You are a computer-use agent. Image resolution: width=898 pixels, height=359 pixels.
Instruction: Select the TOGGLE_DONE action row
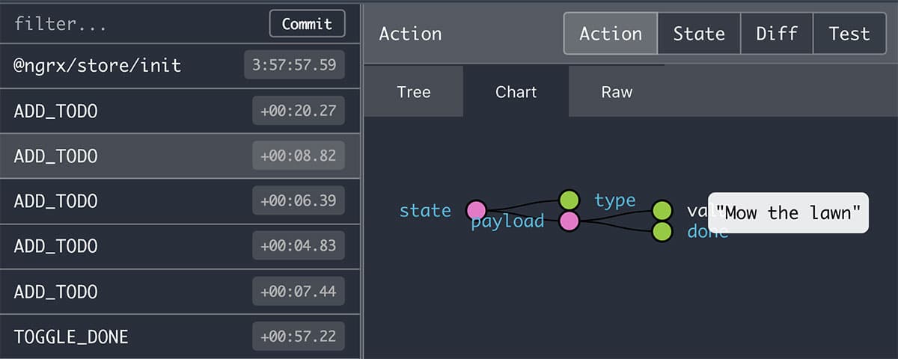point(180,337)
